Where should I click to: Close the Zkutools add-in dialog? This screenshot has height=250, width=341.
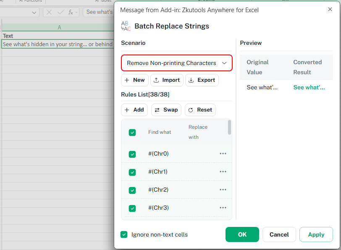tap(330, 9)
